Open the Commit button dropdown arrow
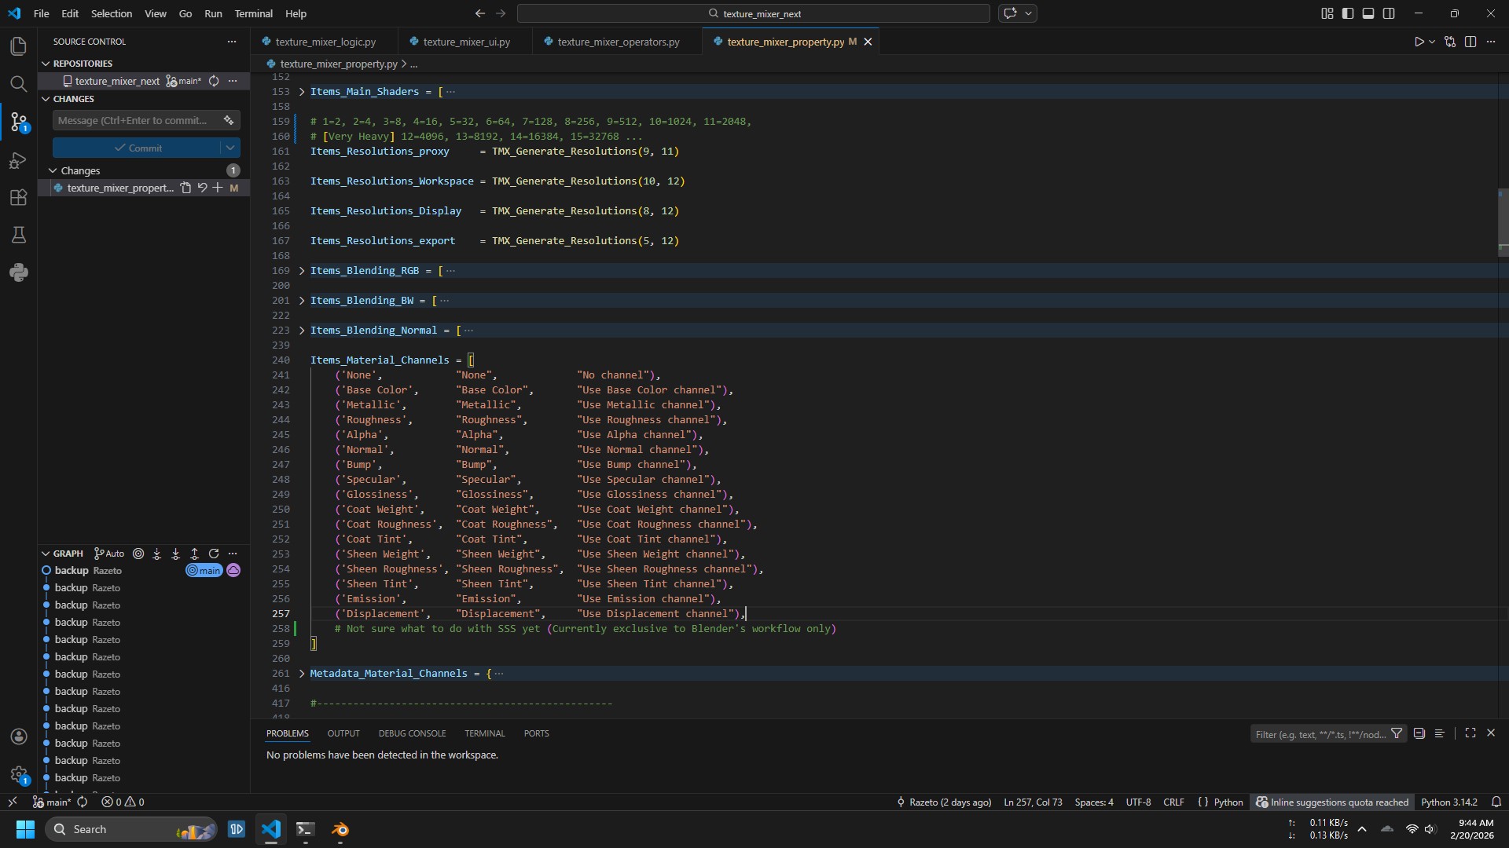Screen dimensions: 1509x848 [x=230, y=148]
